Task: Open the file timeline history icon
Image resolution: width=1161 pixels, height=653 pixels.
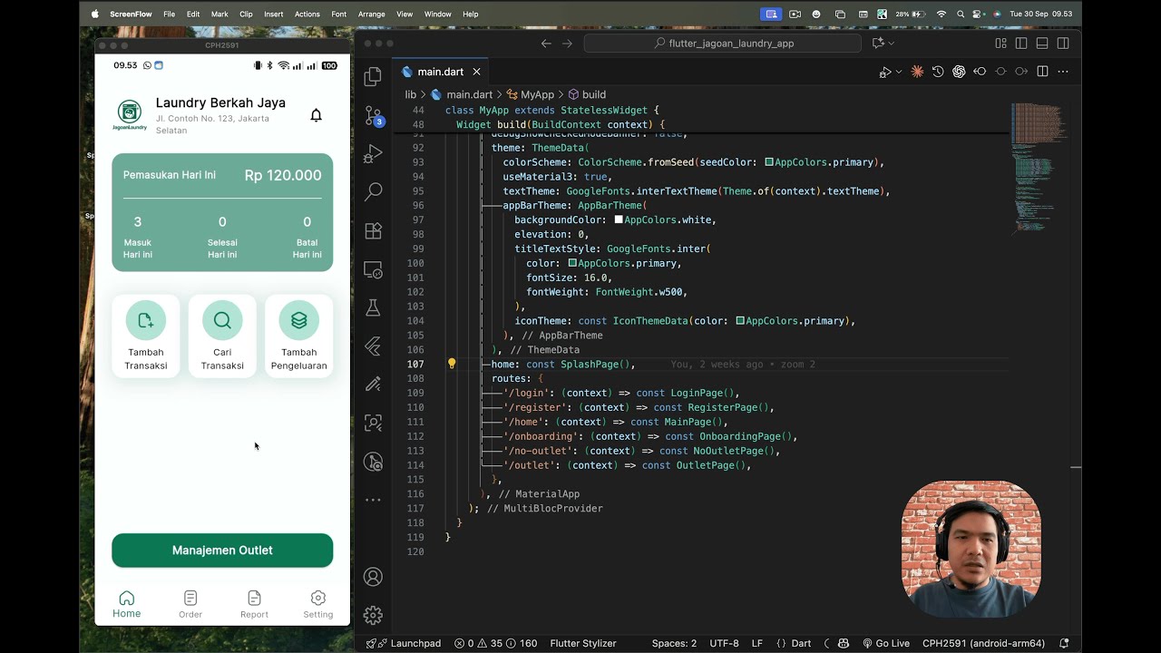Action: [938, 72]
